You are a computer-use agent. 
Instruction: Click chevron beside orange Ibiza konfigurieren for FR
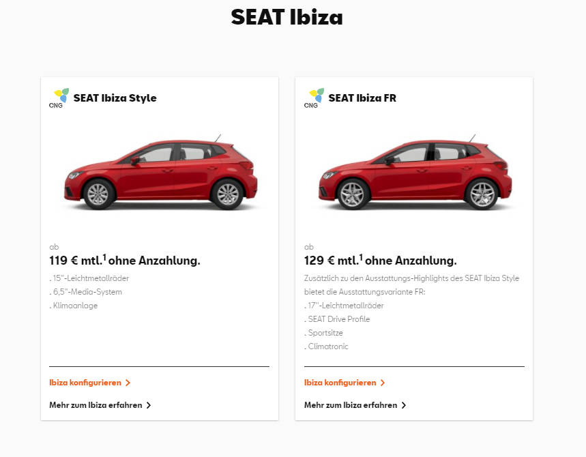pyautogui.click(x=383, y=383)
